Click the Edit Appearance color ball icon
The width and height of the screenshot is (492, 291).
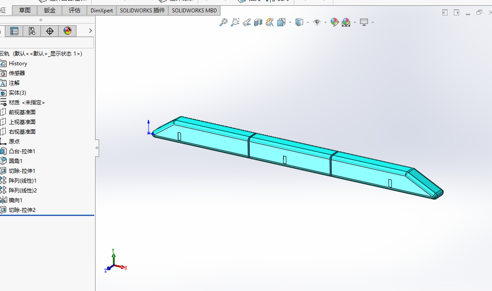click(x=335, y=22)
